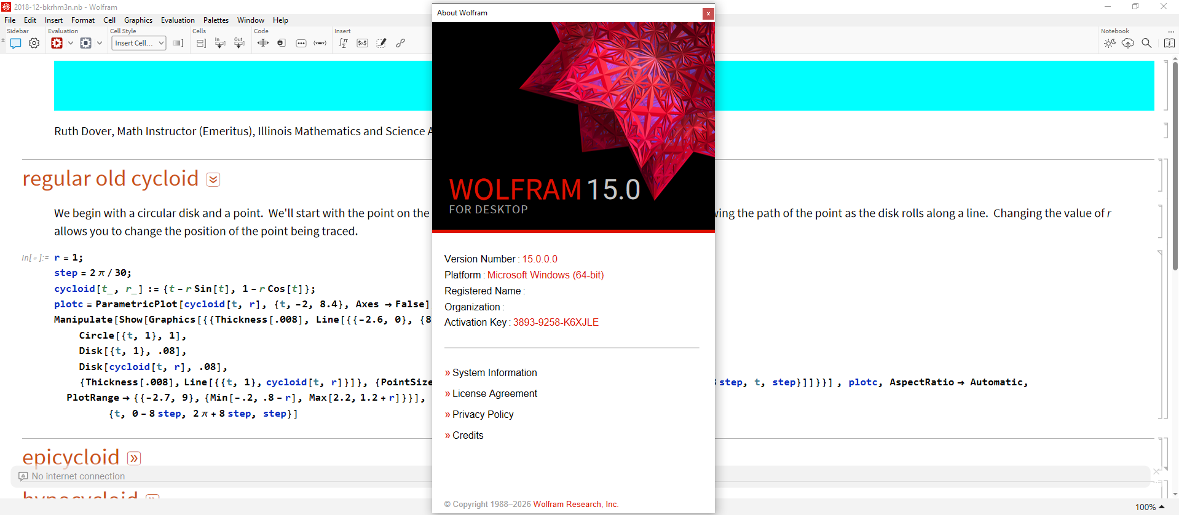This screenshot has height=515, width=1179.
Task: Toggle light/dark mode sun-moon icon
Action: (1110, 43)
